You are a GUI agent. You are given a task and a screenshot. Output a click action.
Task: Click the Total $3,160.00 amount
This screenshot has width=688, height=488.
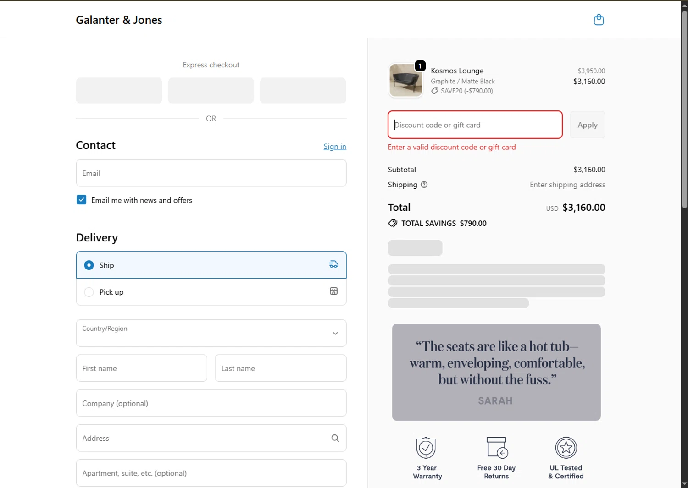(x=583, y=208)
